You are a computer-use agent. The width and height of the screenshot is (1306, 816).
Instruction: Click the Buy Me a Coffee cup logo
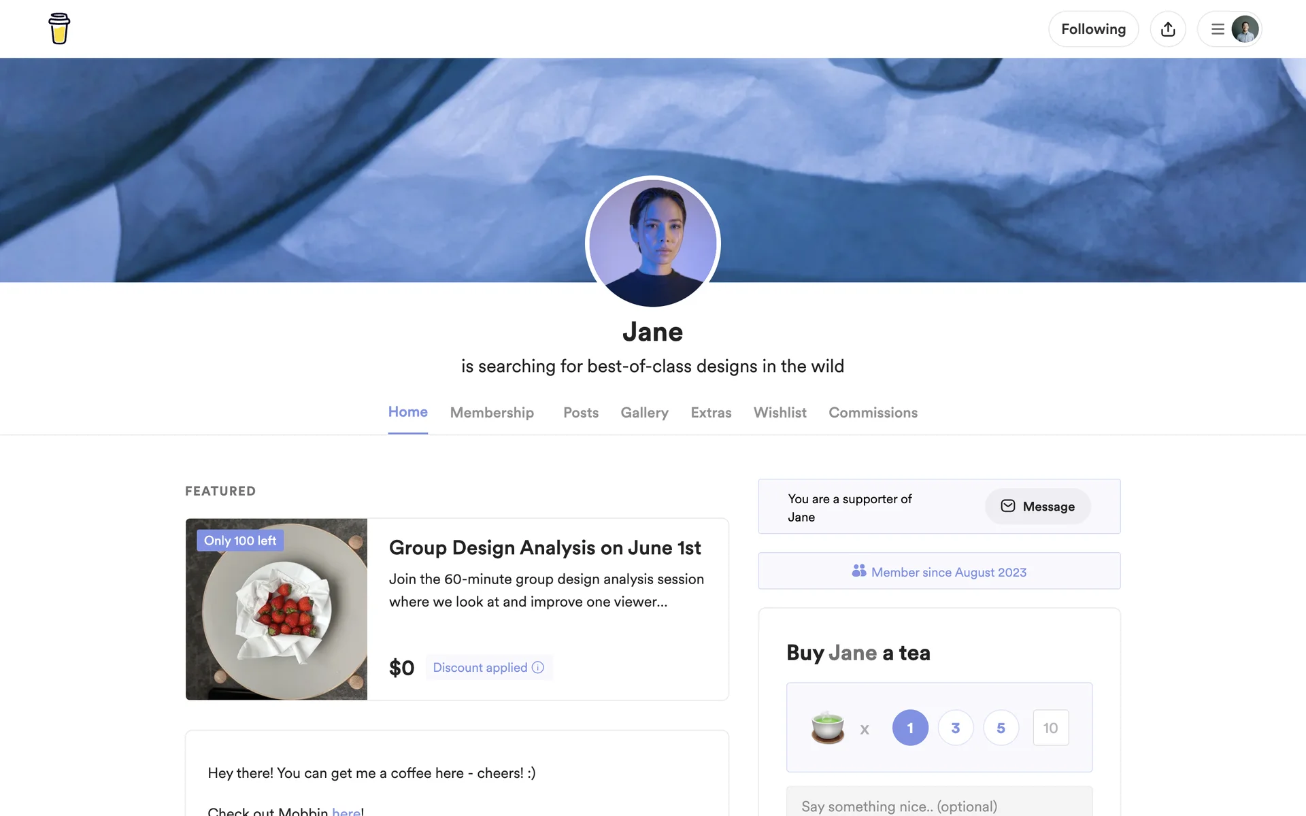[59, 29]
